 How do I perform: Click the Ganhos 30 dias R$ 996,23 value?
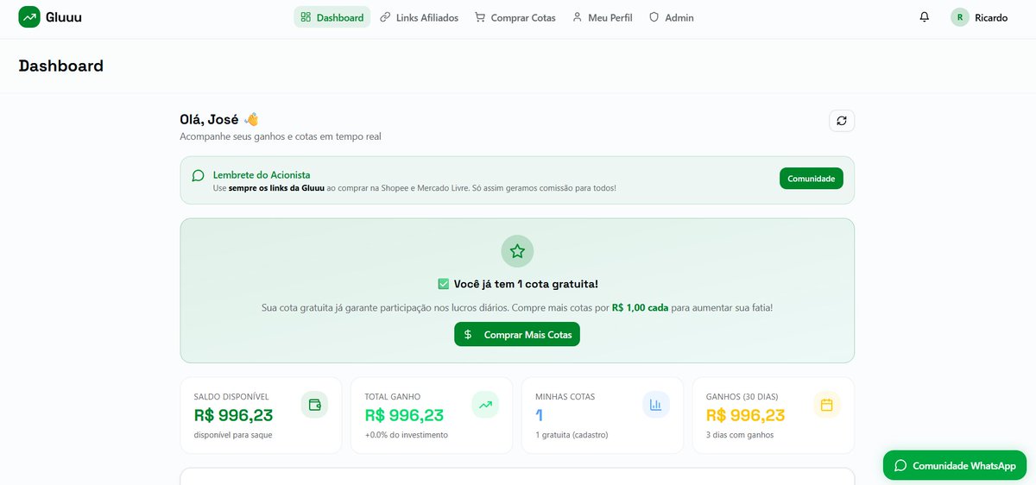point(746,415)
